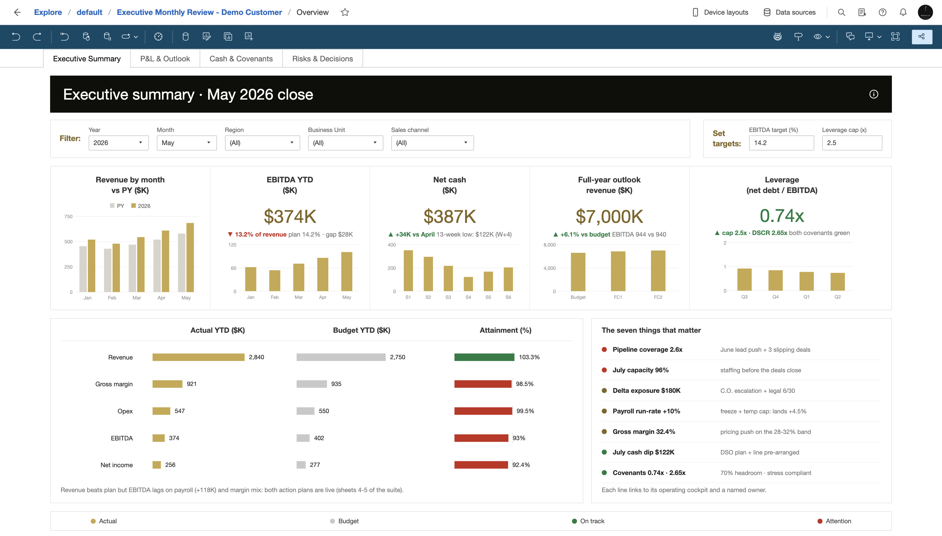Click the new worksheet chart-plus icon
The image size is (942, 536).
pyautogui.click(x=249, y=36)
